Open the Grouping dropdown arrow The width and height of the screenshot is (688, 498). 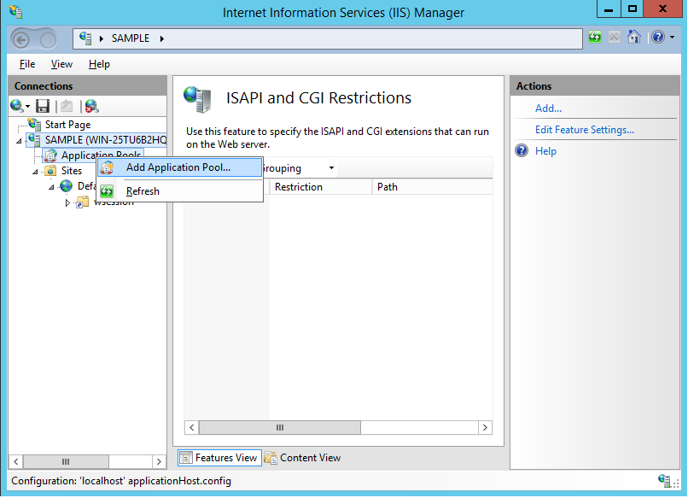(x=332, y=167)
